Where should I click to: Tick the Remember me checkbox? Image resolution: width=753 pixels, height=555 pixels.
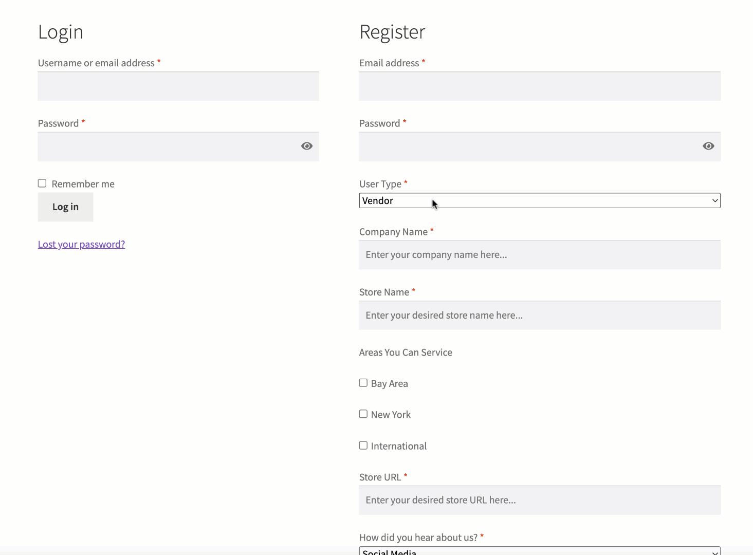[x=42, y=183]
